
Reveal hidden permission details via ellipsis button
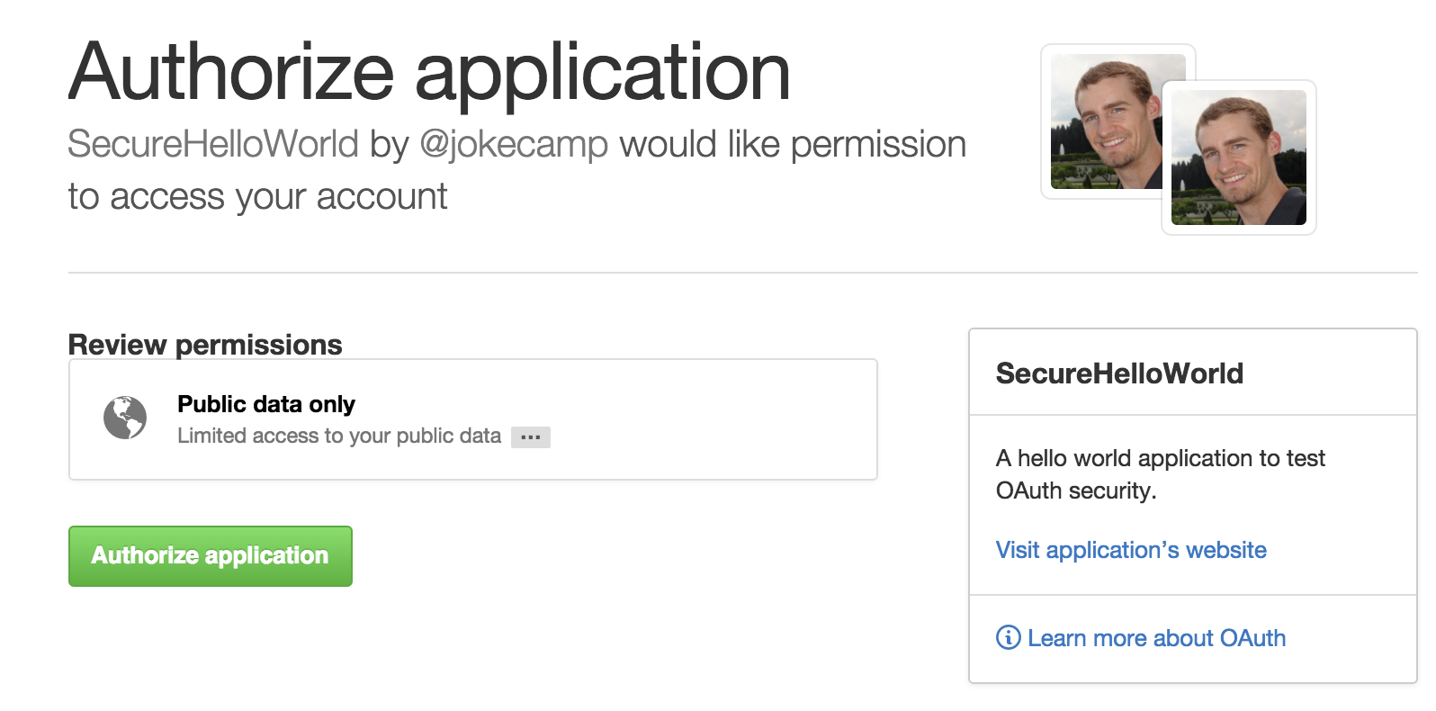pyautogui.click(x=531, y=436)
